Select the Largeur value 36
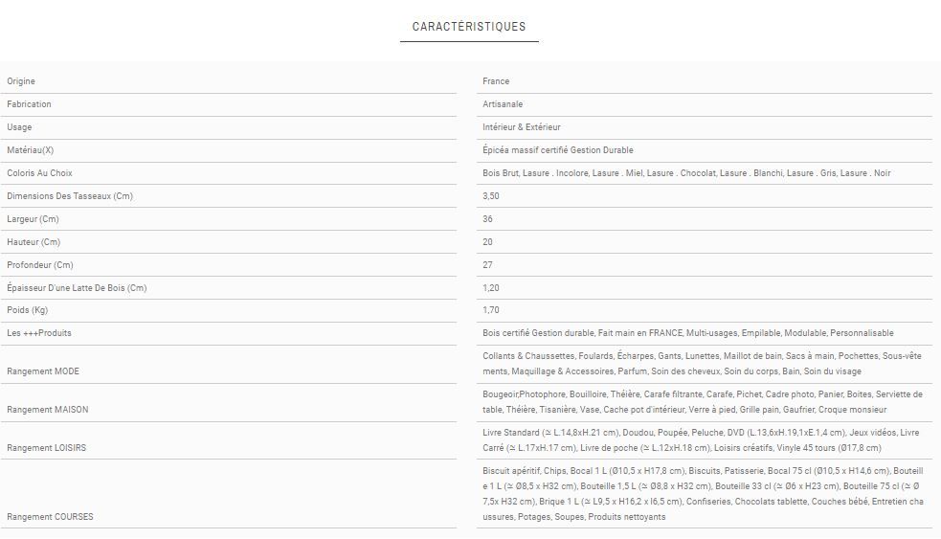Image resolution: width=941 pixels, height=539 pixels. 488,219
